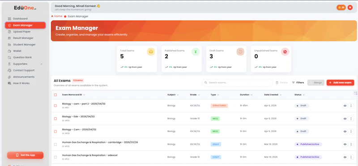The height and width of the screenshot is (166, 358).
Task: Open Wallet in the sidebar
Action: tap(17, 51)
